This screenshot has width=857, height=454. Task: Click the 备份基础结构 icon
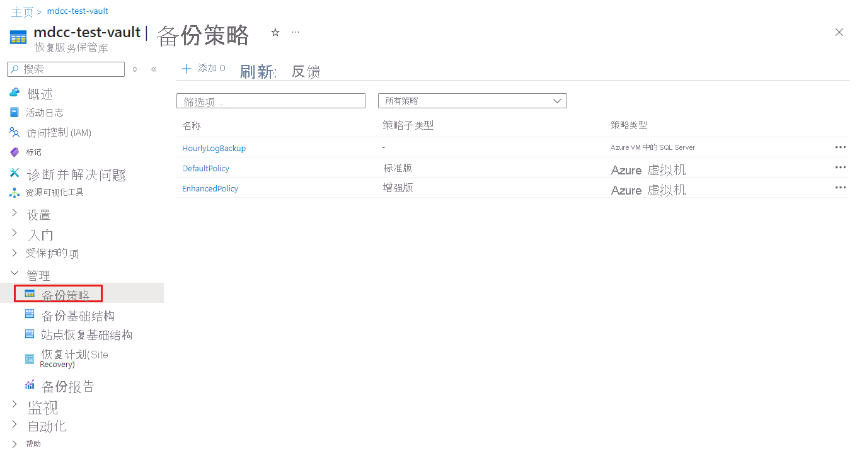tap(30, 314)
